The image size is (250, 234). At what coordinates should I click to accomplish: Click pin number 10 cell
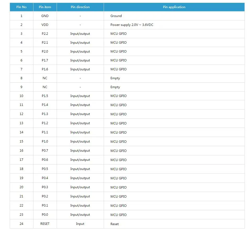pos(21,96)
